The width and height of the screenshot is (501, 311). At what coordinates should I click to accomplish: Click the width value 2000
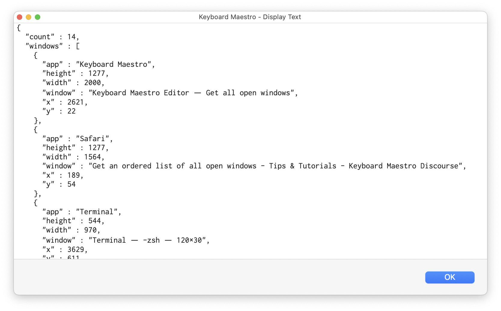pyautogui.click(x=93, y=83)
